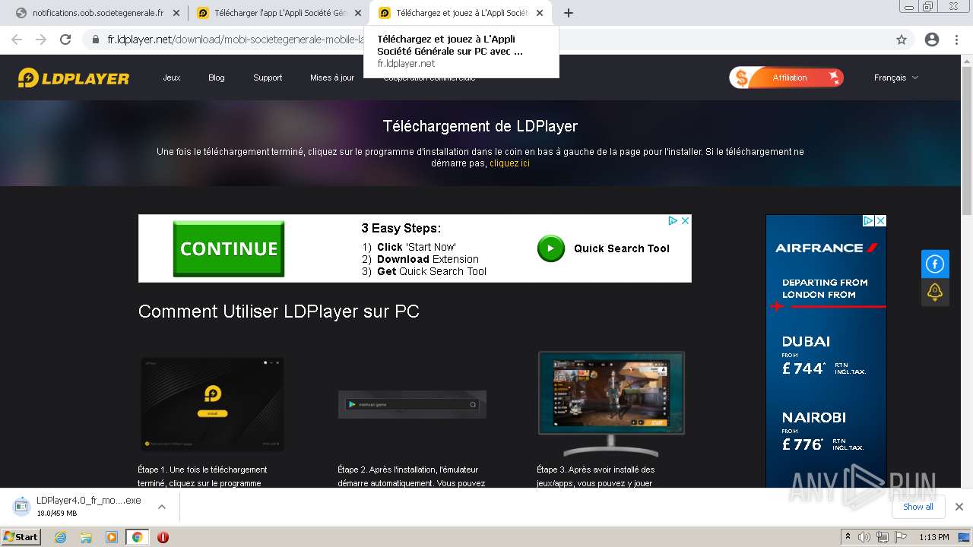Open media player from taskbar
This screenshot has width=973, height=547.
112,537
